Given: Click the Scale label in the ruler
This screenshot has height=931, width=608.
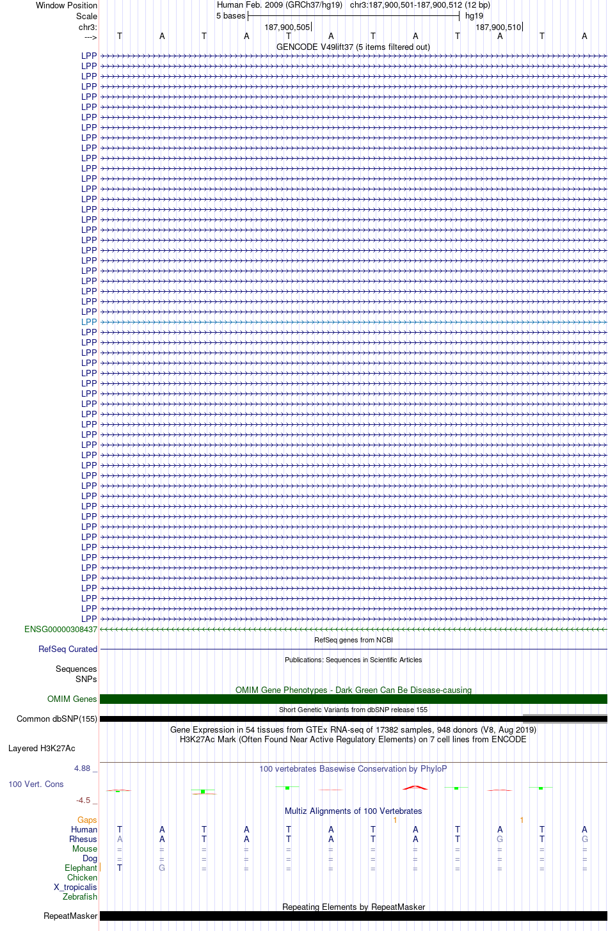Looking at the screenshot, I should point(86,16).
